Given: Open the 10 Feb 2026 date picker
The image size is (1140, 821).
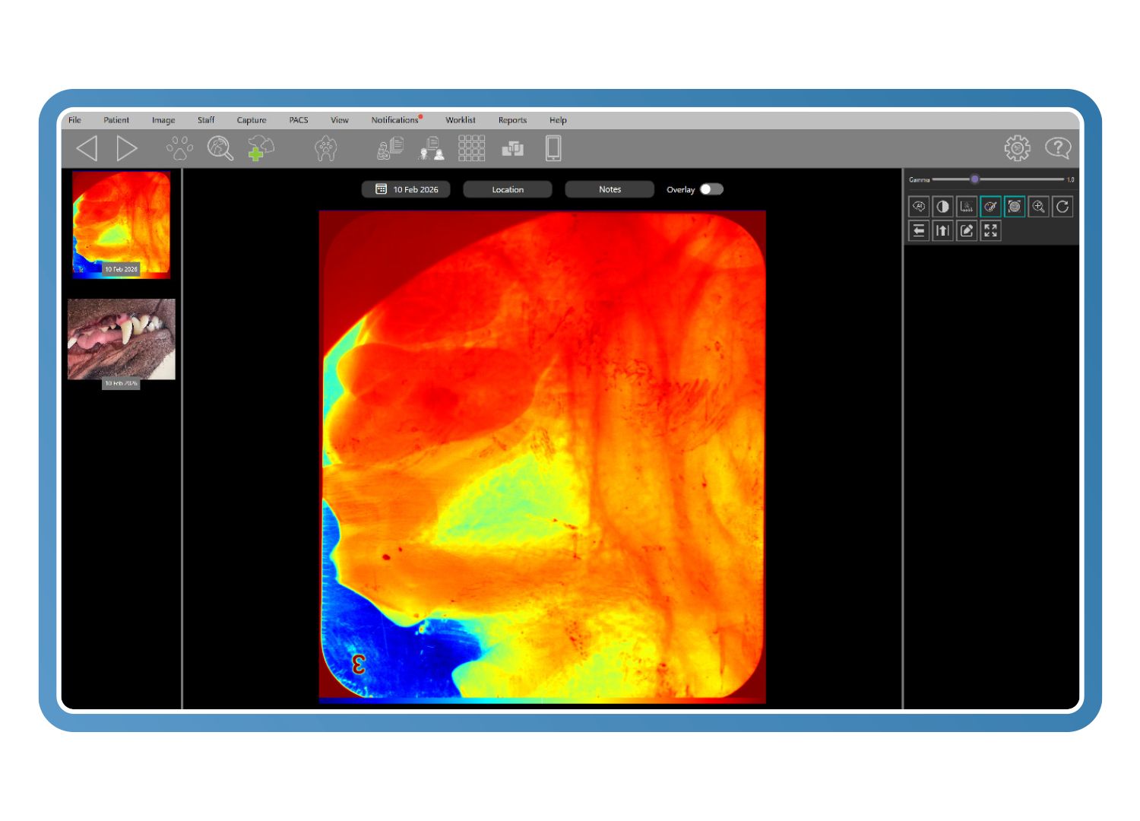Looking at the screenshot, I should click(x=406, y=189).
